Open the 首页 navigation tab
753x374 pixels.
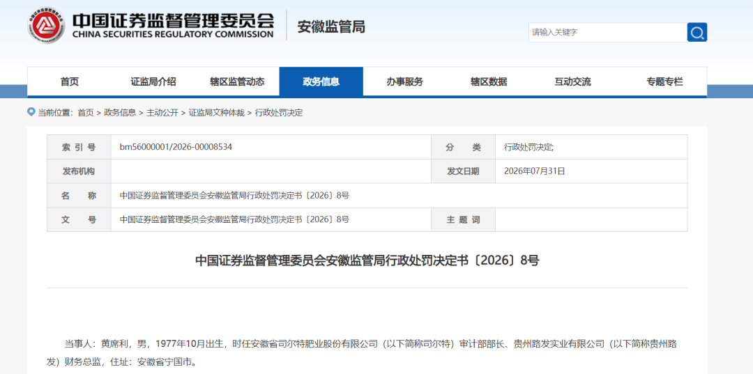point(69,81)
